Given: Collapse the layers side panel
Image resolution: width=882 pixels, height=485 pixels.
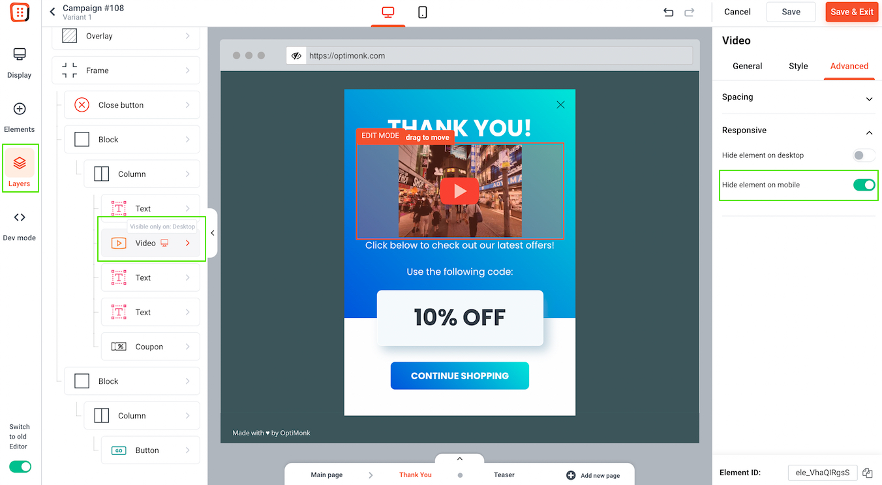Looking at the screenshot, I should 212,233.
